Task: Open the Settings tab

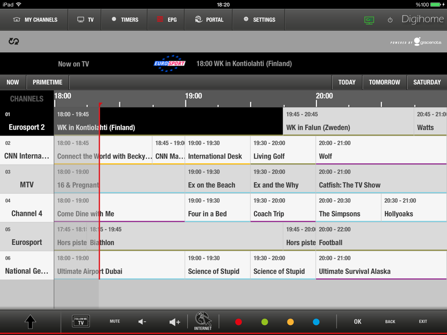Action: 258,20
